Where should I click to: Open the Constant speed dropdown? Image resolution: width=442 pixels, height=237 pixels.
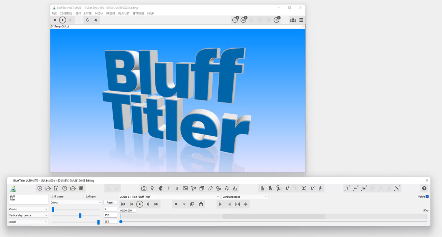[244, 197]
